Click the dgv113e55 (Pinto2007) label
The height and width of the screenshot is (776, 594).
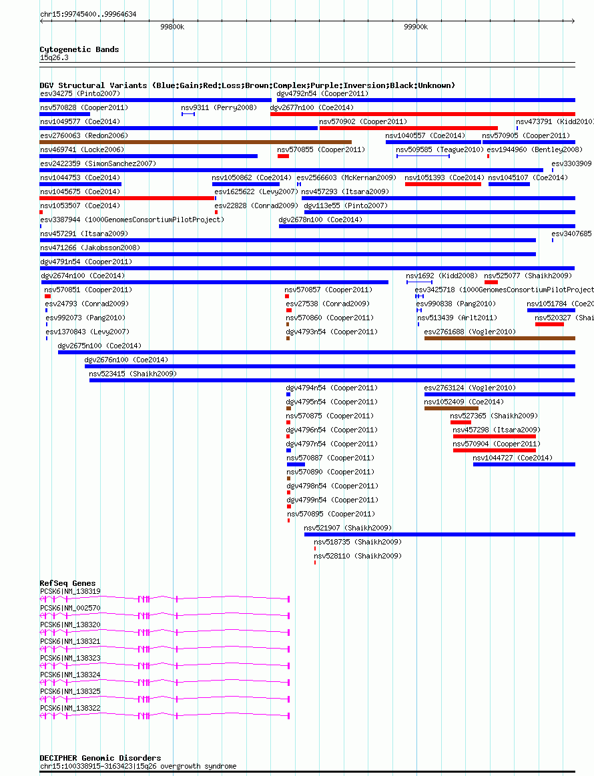pos(346,206)
